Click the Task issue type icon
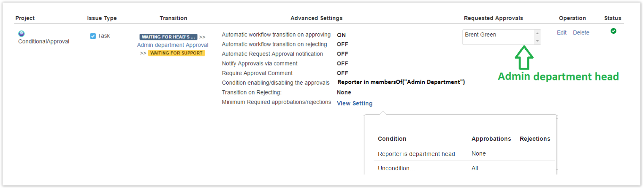This screenshot has width=643, height=188. click(93, 36)
